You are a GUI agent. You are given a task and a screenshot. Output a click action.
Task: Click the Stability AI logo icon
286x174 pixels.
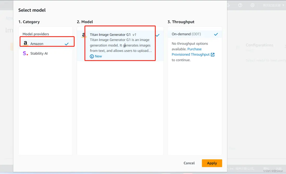[x=25, y=53]
